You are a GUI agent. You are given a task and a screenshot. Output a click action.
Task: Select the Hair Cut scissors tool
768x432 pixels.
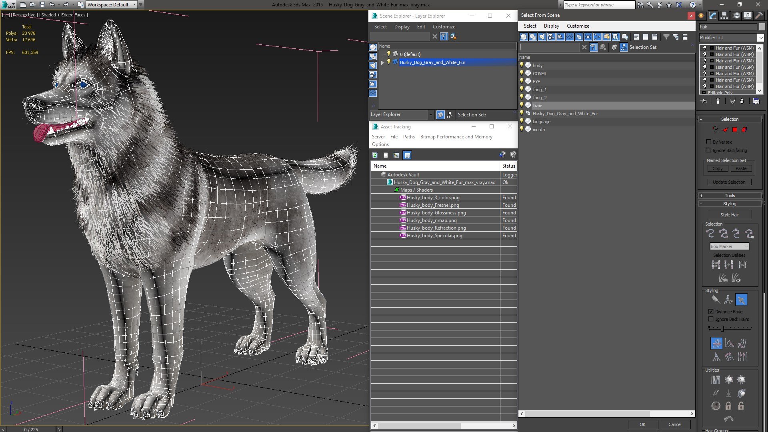[728, 300]
